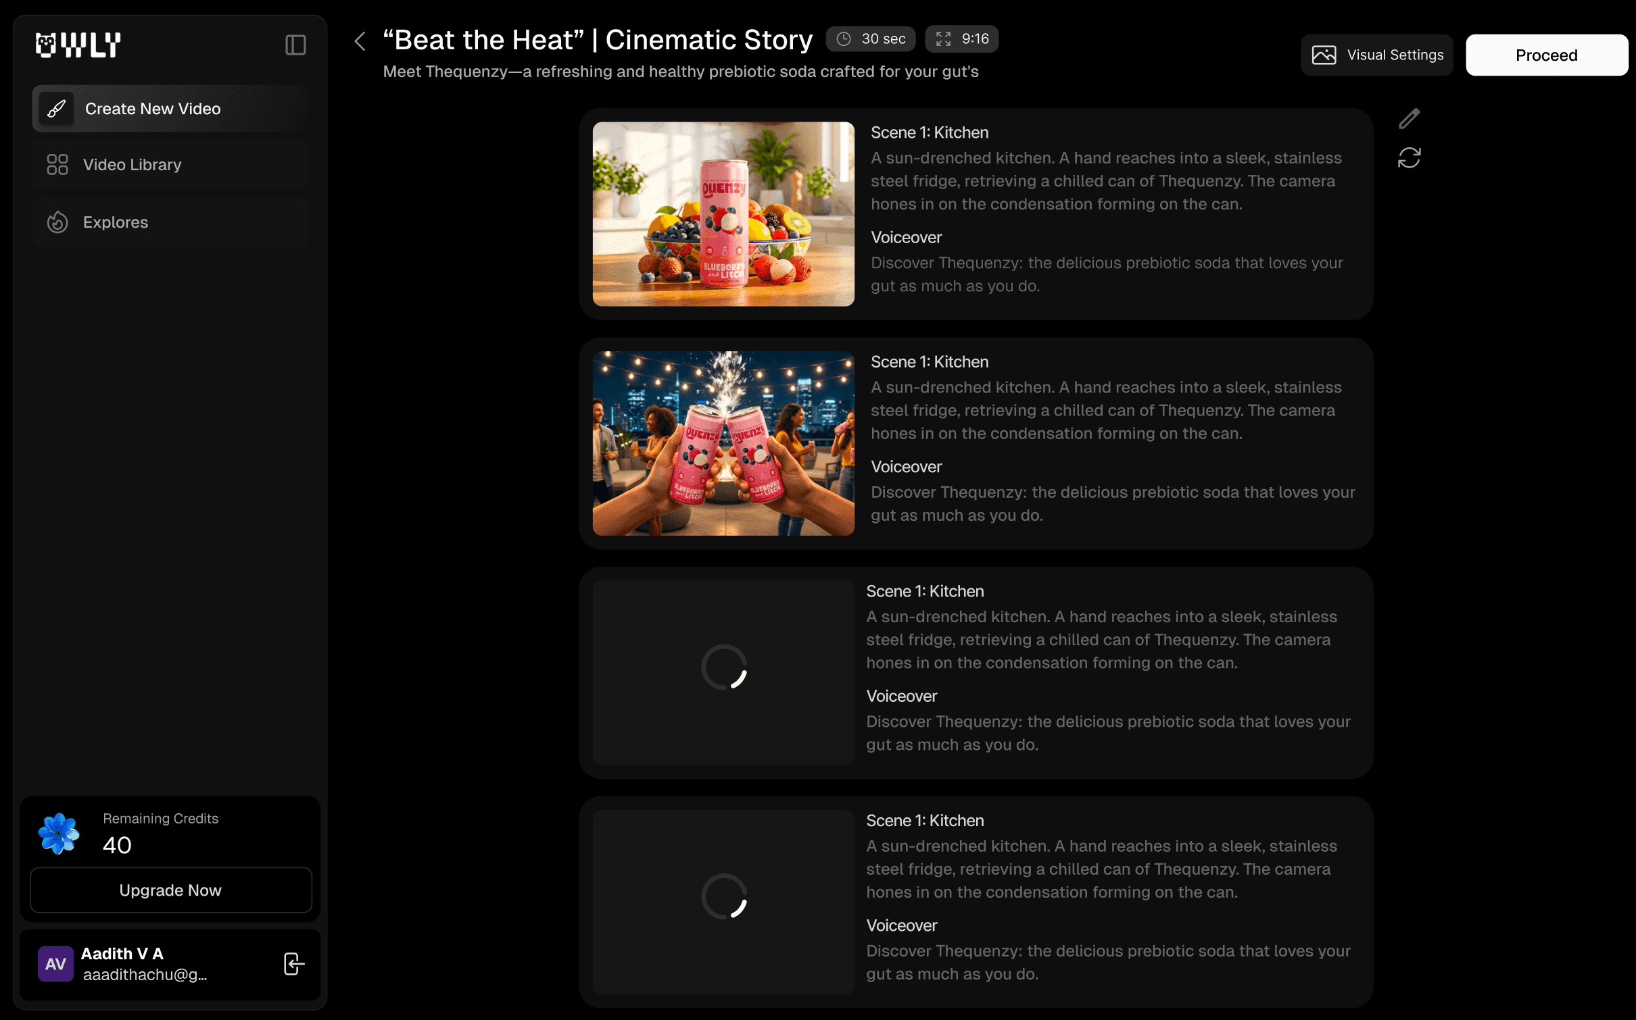Collapse the sidebar panel icon
This screenshot has height=1020, width=1636.
[295, 45]
